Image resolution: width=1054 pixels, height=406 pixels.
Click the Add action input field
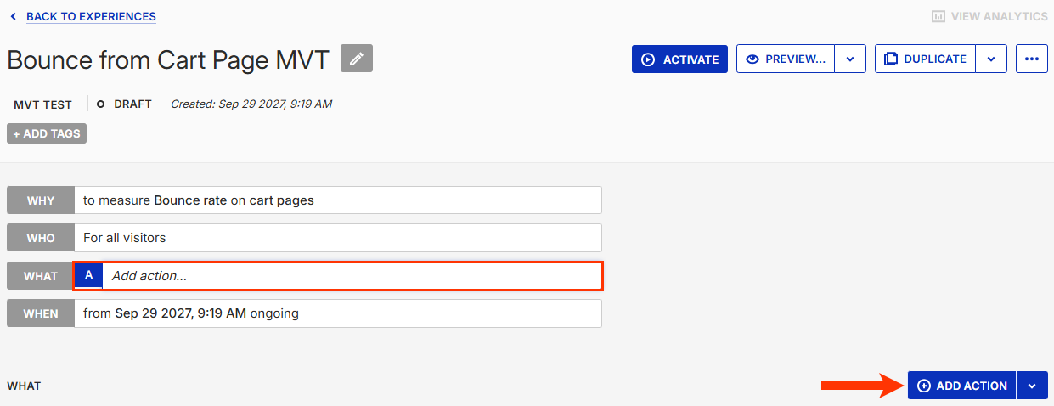pyautogui.click(x=352, y=276)
